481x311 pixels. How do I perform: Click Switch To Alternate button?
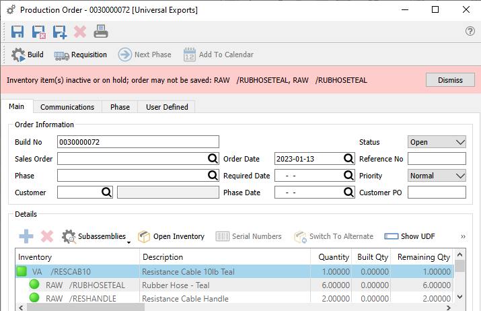334,236
